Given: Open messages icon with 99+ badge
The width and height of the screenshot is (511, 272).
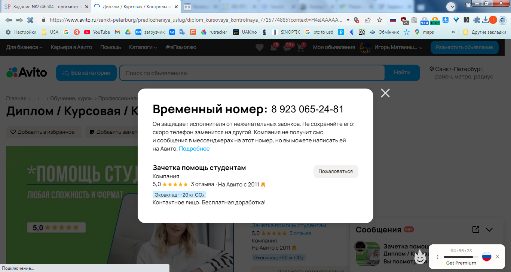Looking at the screenshot, I should pos(288,47).
